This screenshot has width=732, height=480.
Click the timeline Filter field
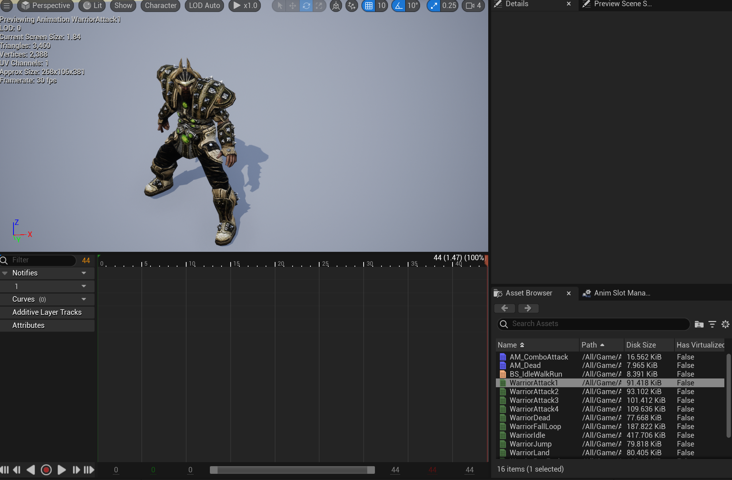(x=38, y=260)
